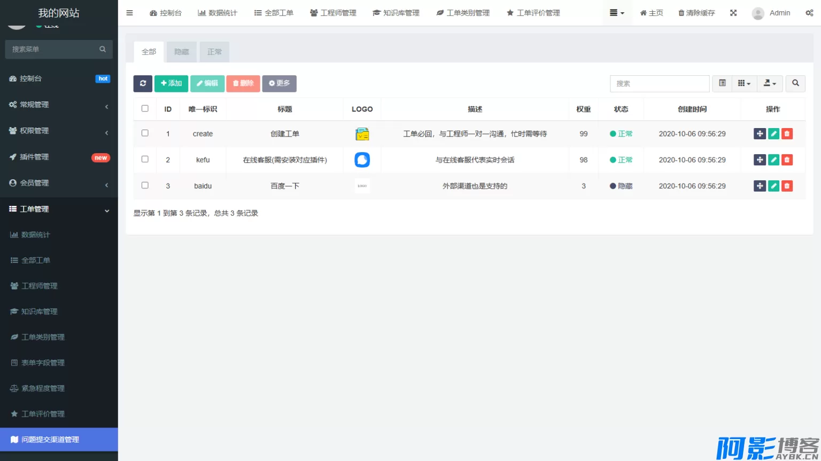This screenshot has width=821, height=461.
Task: Expand the 权限管理 sidebar menu
Action: click(59, 131)
